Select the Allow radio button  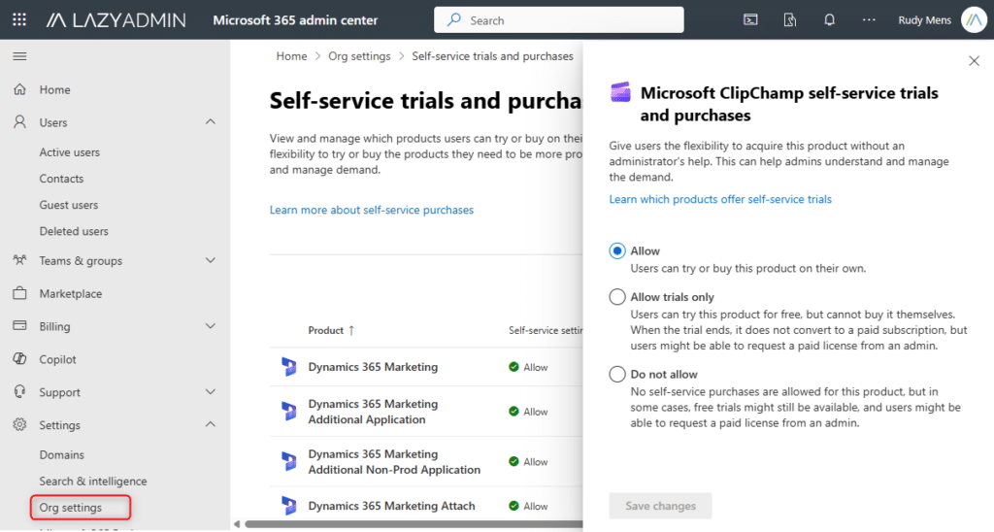(x=616, y=251)
